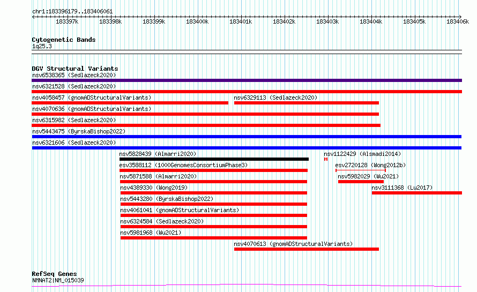Open the nsv5443475 (ByrskaBishop2022) label

click(x=79, y=131)
